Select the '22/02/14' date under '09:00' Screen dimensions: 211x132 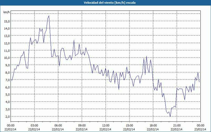click(x=82, y=129)
